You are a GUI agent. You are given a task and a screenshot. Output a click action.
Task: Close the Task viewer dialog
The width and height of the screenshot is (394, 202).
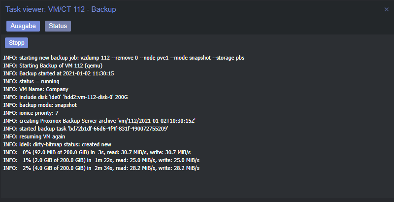(387, 9)
